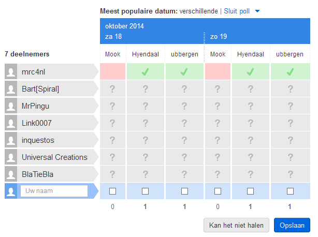Enable the Sunday 19 ubbergen checkbox
Screen dimensions: 318x237
point(290,191)
